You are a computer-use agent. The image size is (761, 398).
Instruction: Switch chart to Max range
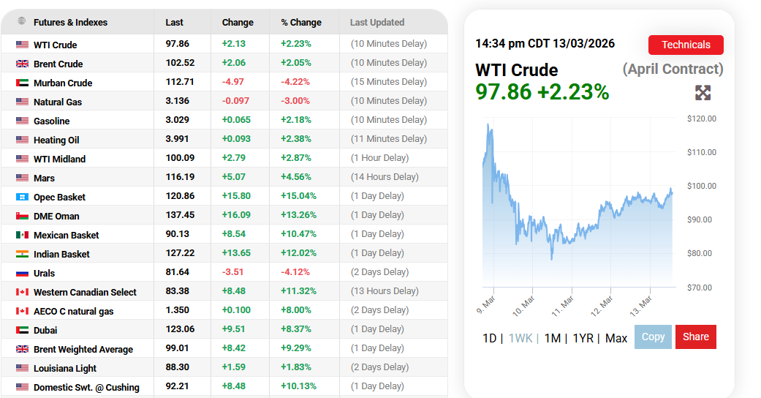point(616,338)
